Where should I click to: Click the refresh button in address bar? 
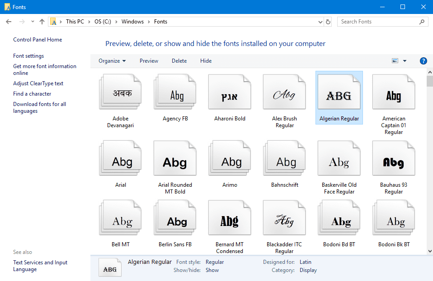[x=328, y=22]
